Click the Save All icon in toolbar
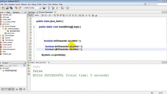The image size is (167, 94). [x=11, y=8]
